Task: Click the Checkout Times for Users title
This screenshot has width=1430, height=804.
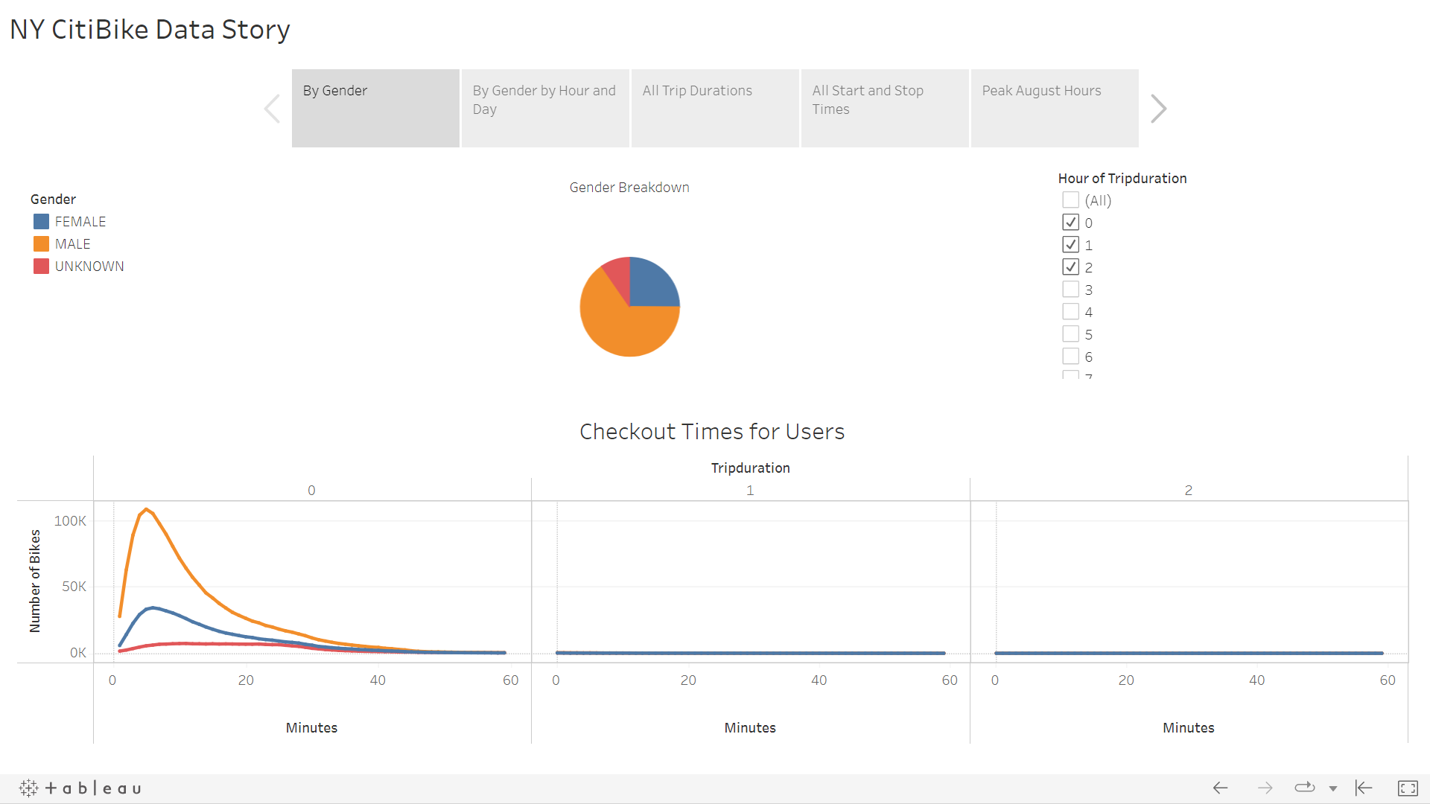Action: tap(712, 432)
